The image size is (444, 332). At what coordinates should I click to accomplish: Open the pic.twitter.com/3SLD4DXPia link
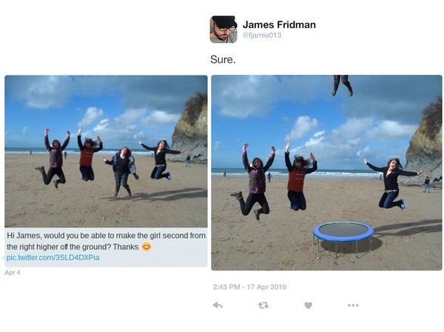(x=53, y=258)
